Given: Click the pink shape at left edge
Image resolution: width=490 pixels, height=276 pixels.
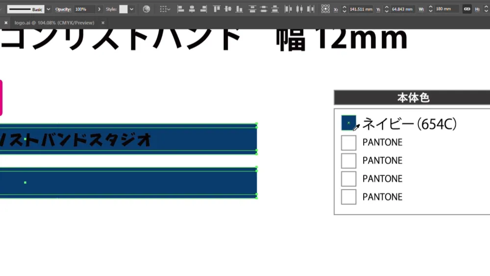Looking at the screenshot, I should click(x=1, y=98).
